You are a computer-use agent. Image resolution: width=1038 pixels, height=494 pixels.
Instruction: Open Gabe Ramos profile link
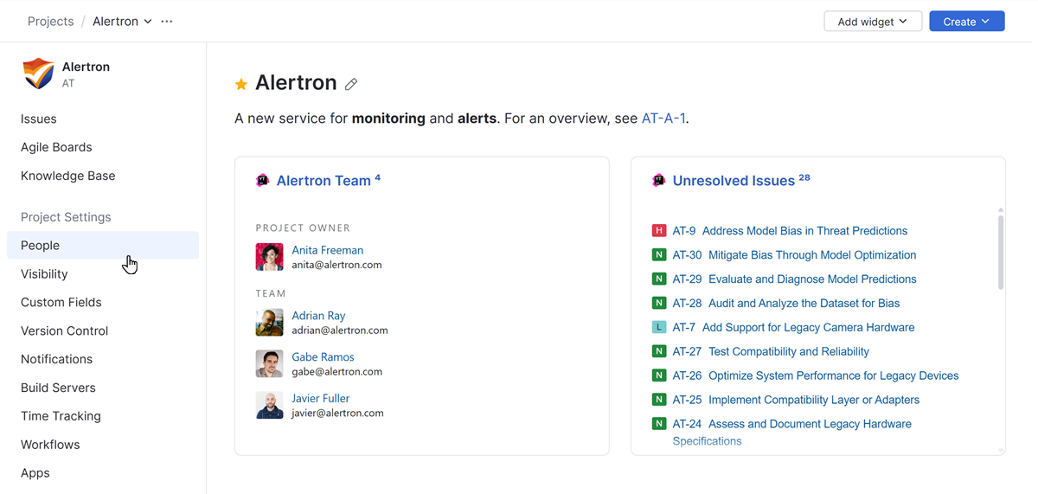pos(323,356)
